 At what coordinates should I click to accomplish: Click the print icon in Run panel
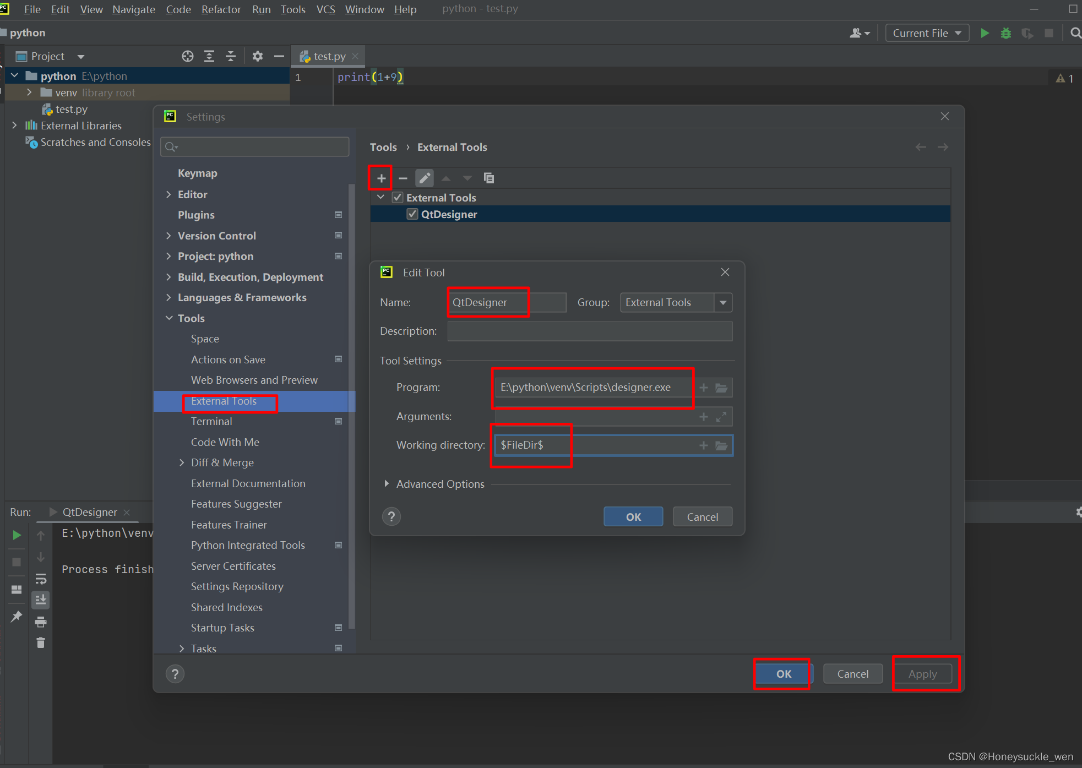(x=41, y=622)
